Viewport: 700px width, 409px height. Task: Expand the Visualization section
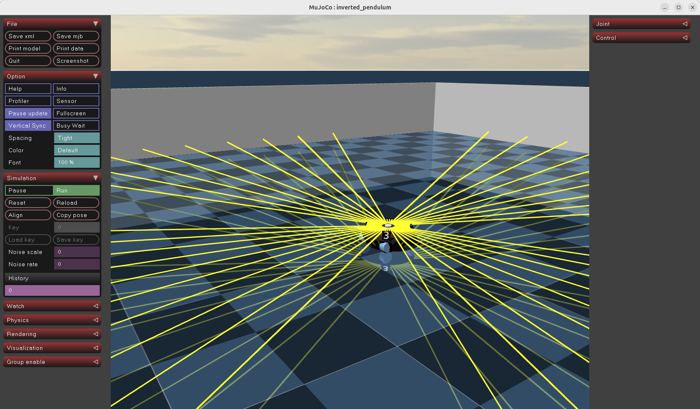click(x=52, y=348)
